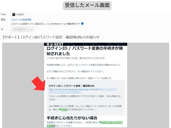This screenshot has width=171, height=128.
Task: Click the text 'お客様の依頼により、ログインID / パスワード変更'
Action: [72, 65]
